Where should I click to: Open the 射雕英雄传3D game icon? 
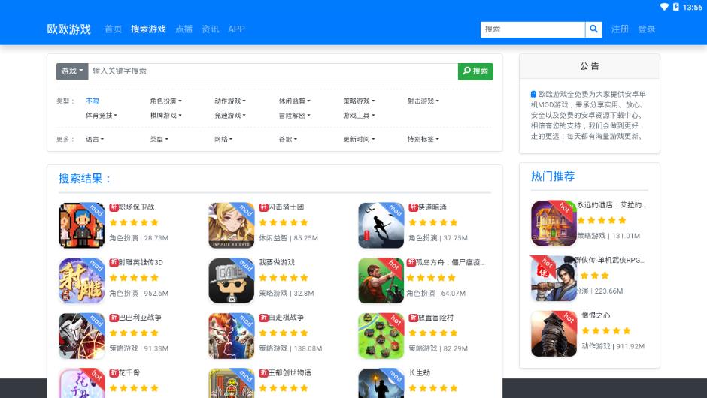[x=82, y=281]
